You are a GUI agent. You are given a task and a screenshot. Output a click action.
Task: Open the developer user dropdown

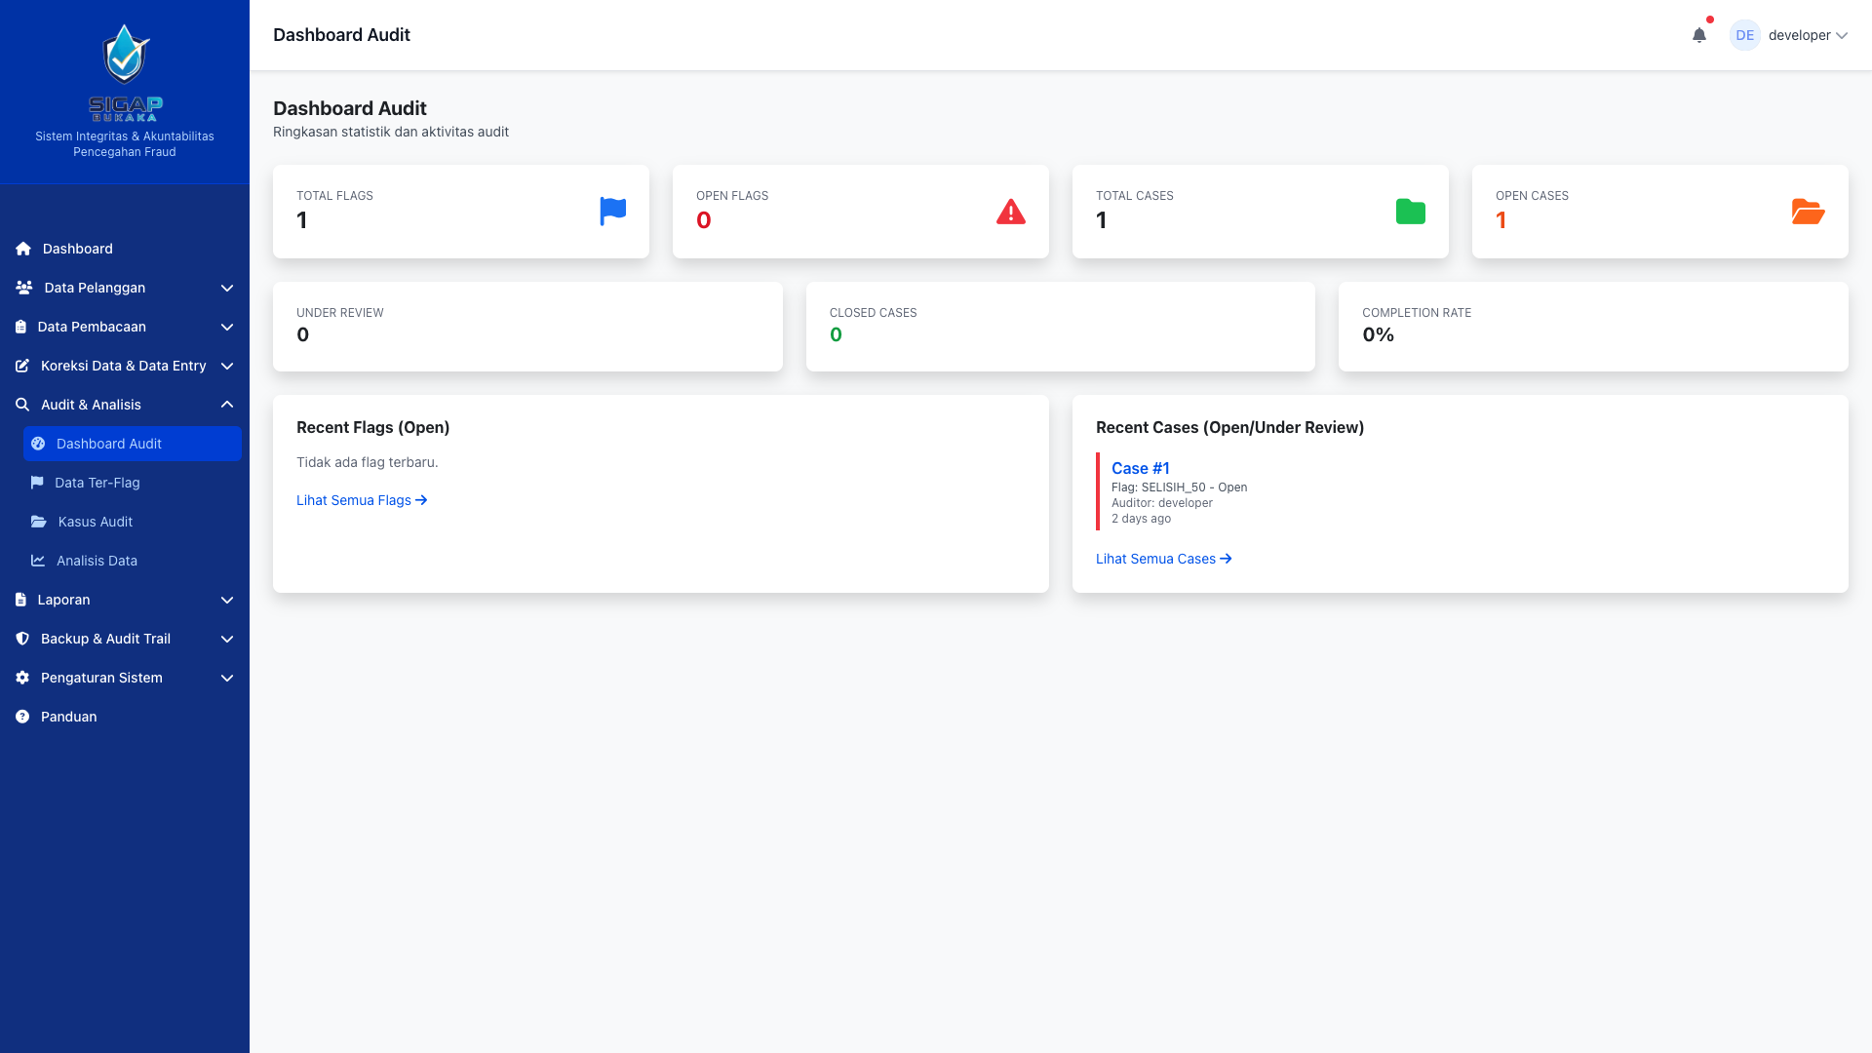[x=1807, y=35]
